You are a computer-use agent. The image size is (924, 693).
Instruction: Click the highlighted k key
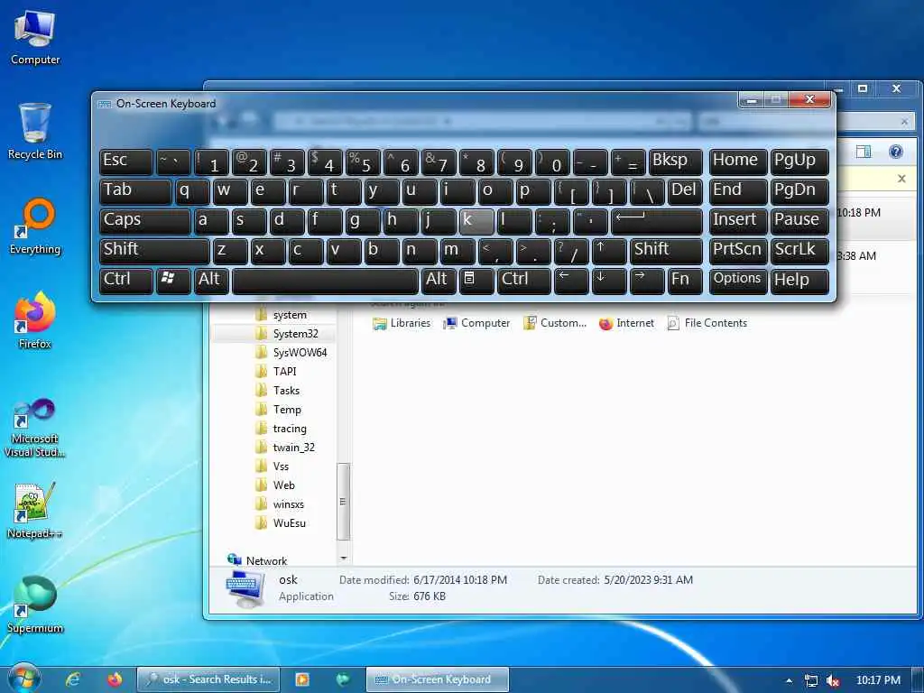point(476,221)
